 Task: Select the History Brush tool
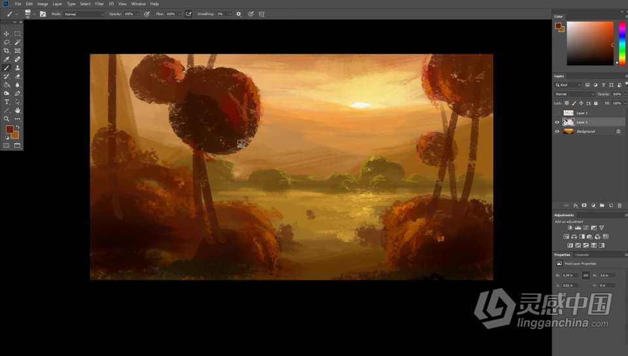tap(7, 76)
